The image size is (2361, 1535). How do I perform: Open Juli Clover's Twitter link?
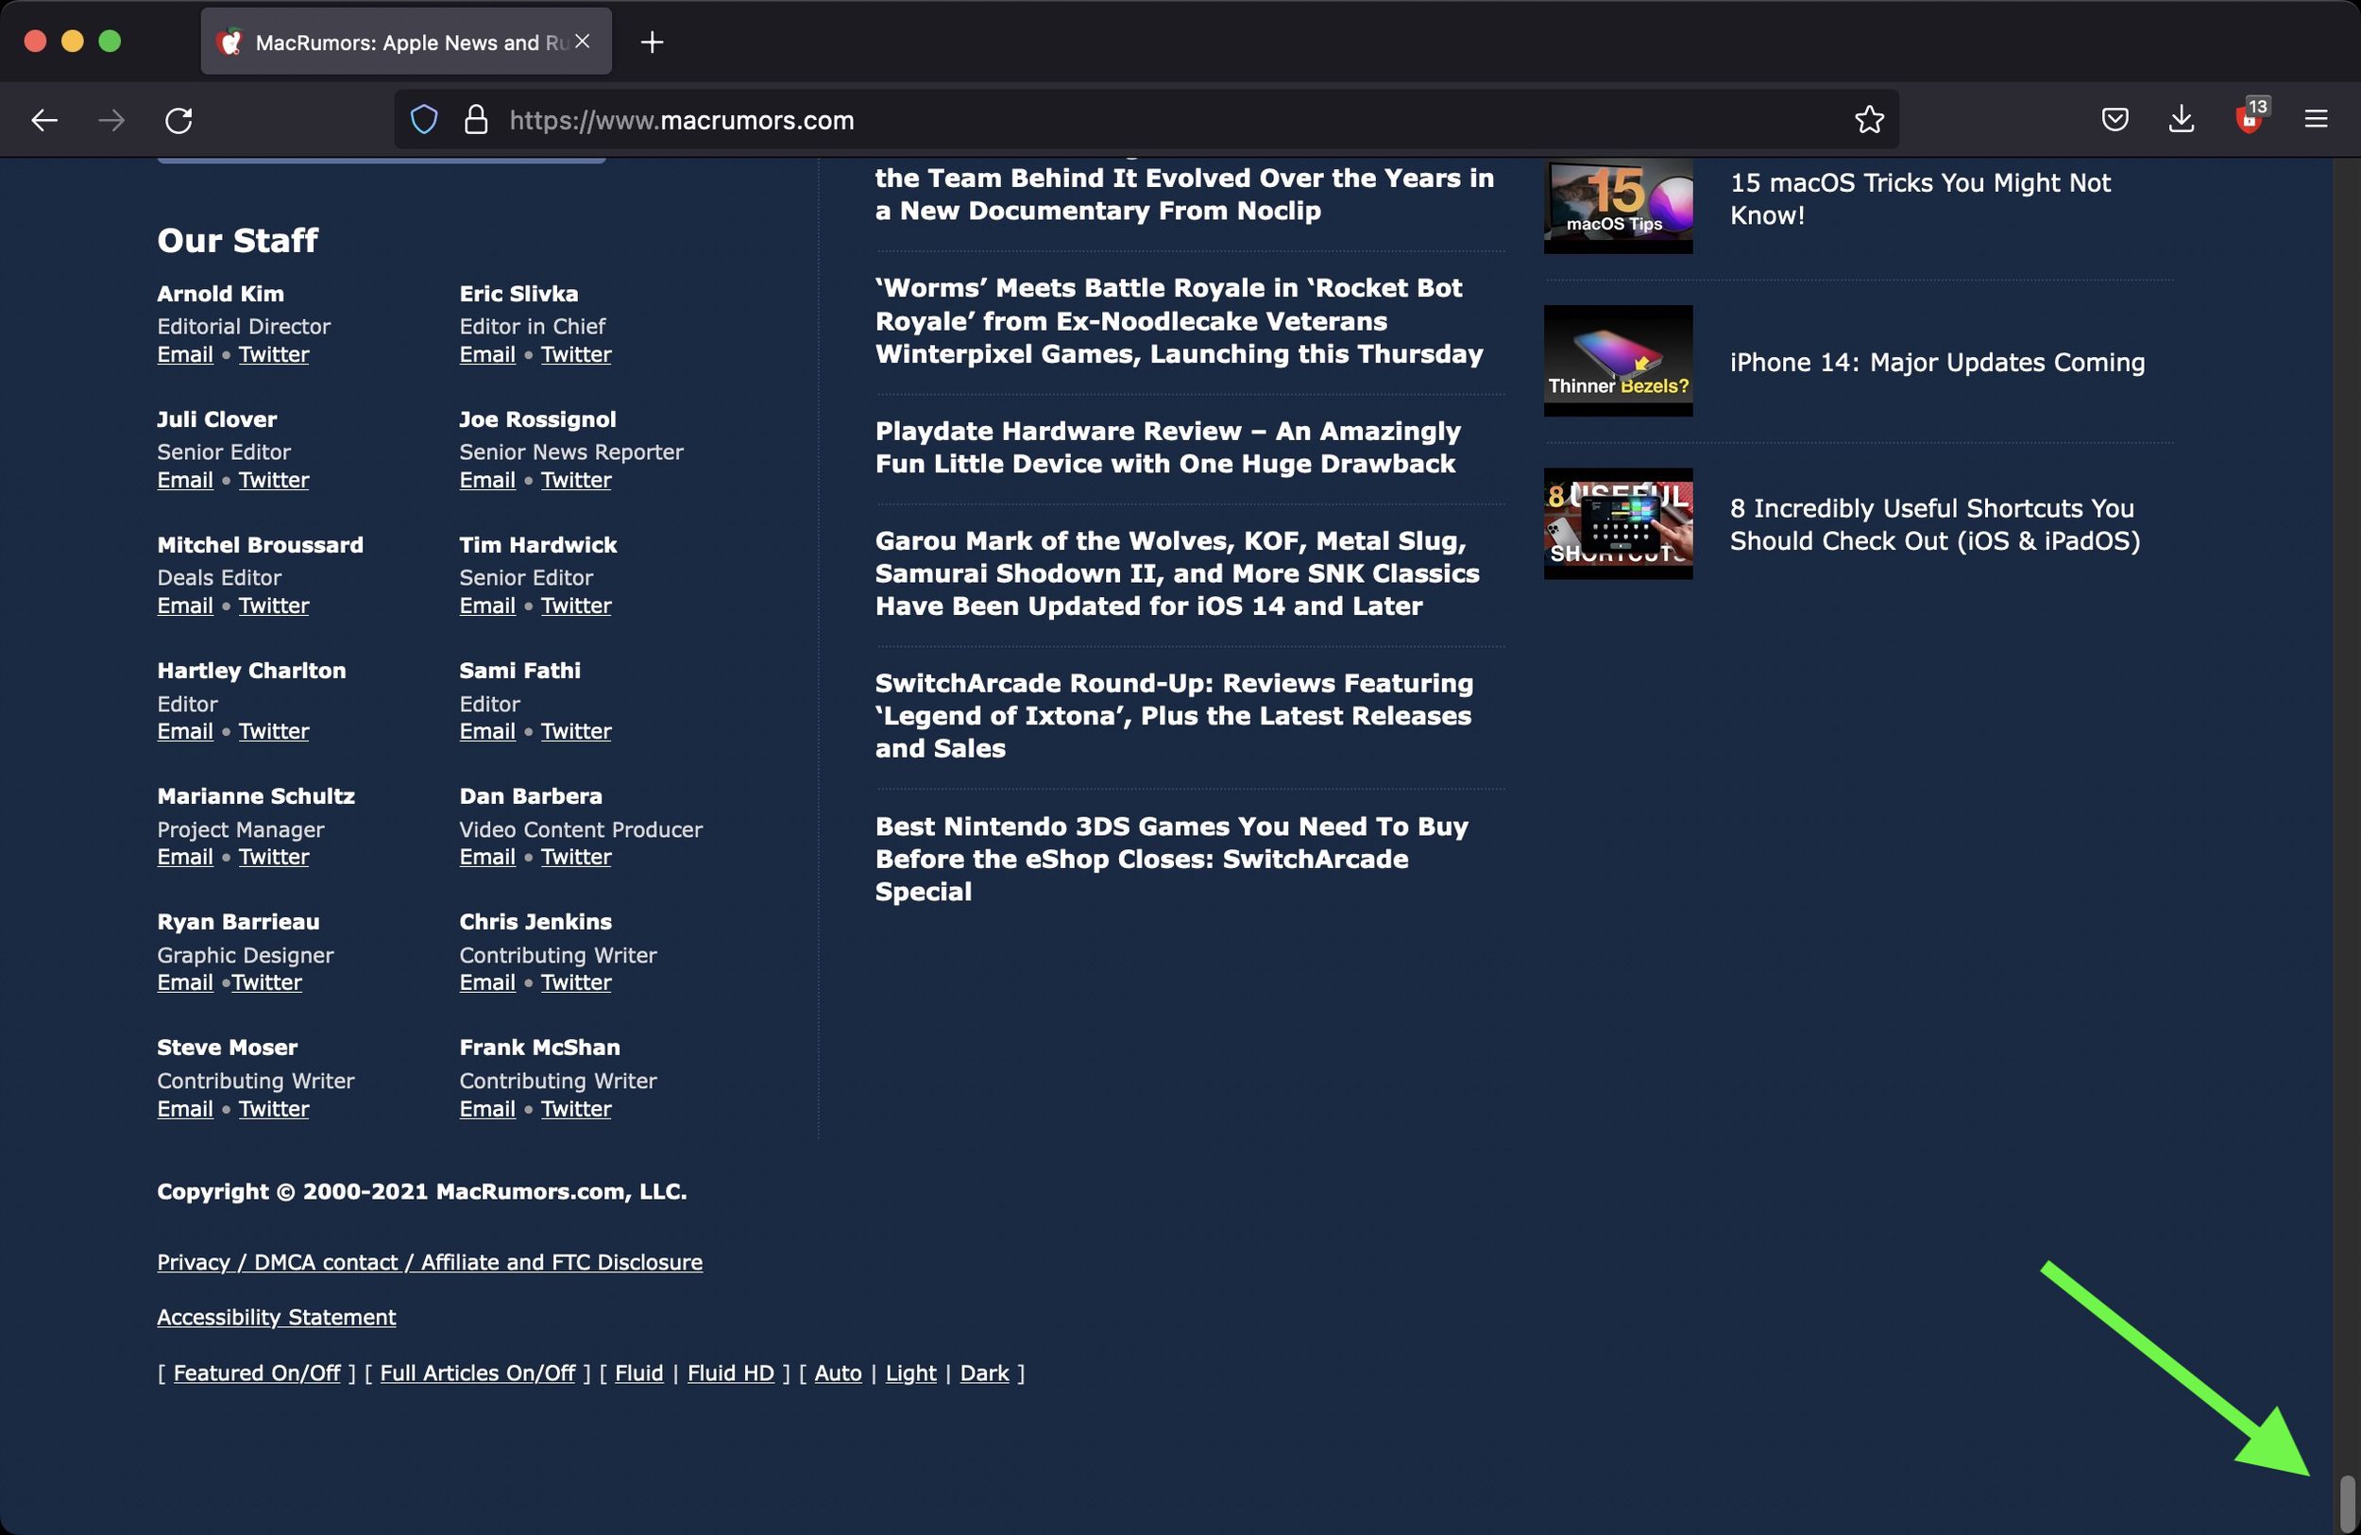[274, 480]
